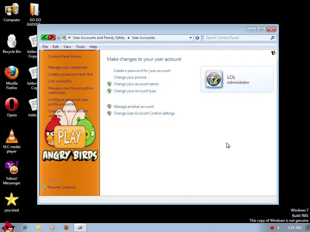The height and width of the screenshot is (232, 310).
Task: Expand arrow after User Accounts and Family Safety
Action: (128, 38)
